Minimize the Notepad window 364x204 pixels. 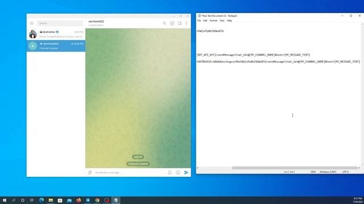[x=342, y=16]
